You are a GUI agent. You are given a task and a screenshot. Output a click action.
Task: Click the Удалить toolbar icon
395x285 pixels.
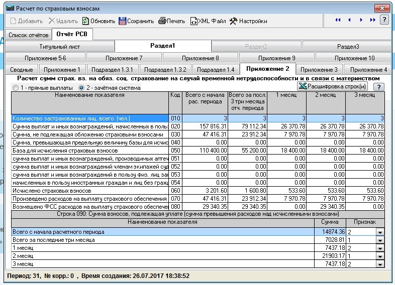pyautogui.click(x=52, y=21)
